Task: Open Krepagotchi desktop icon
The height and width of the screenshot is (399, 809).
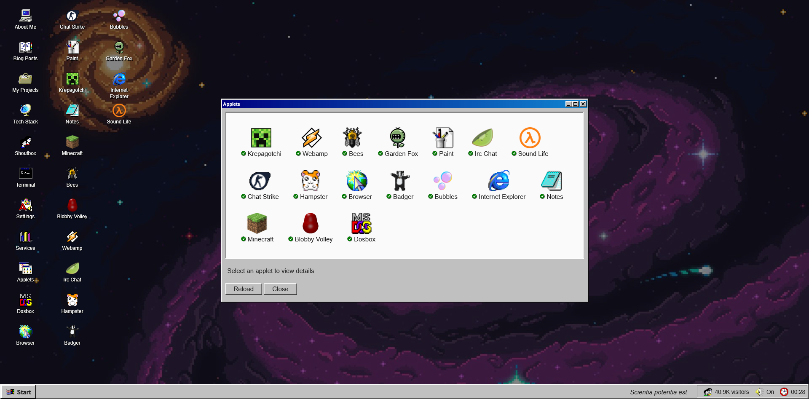Action: point(72,83)
